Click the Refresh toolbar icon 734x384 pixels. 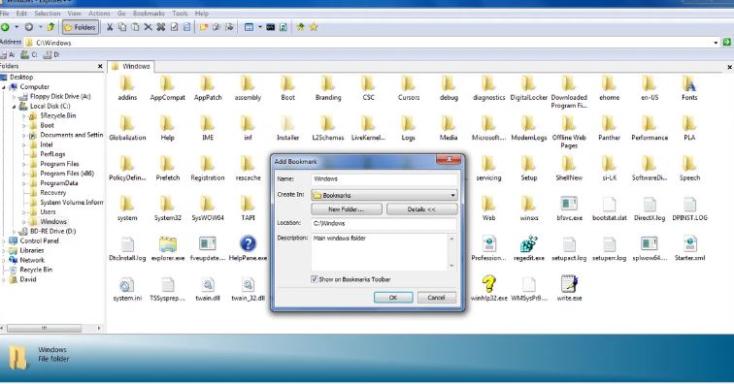point(284,27)
